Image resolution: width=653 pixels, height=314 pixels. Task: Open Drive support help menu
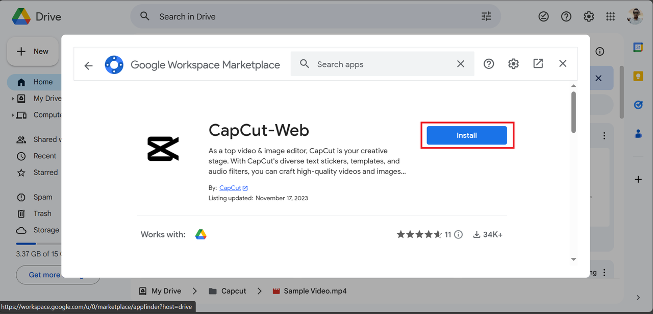(x=566, y=16)
